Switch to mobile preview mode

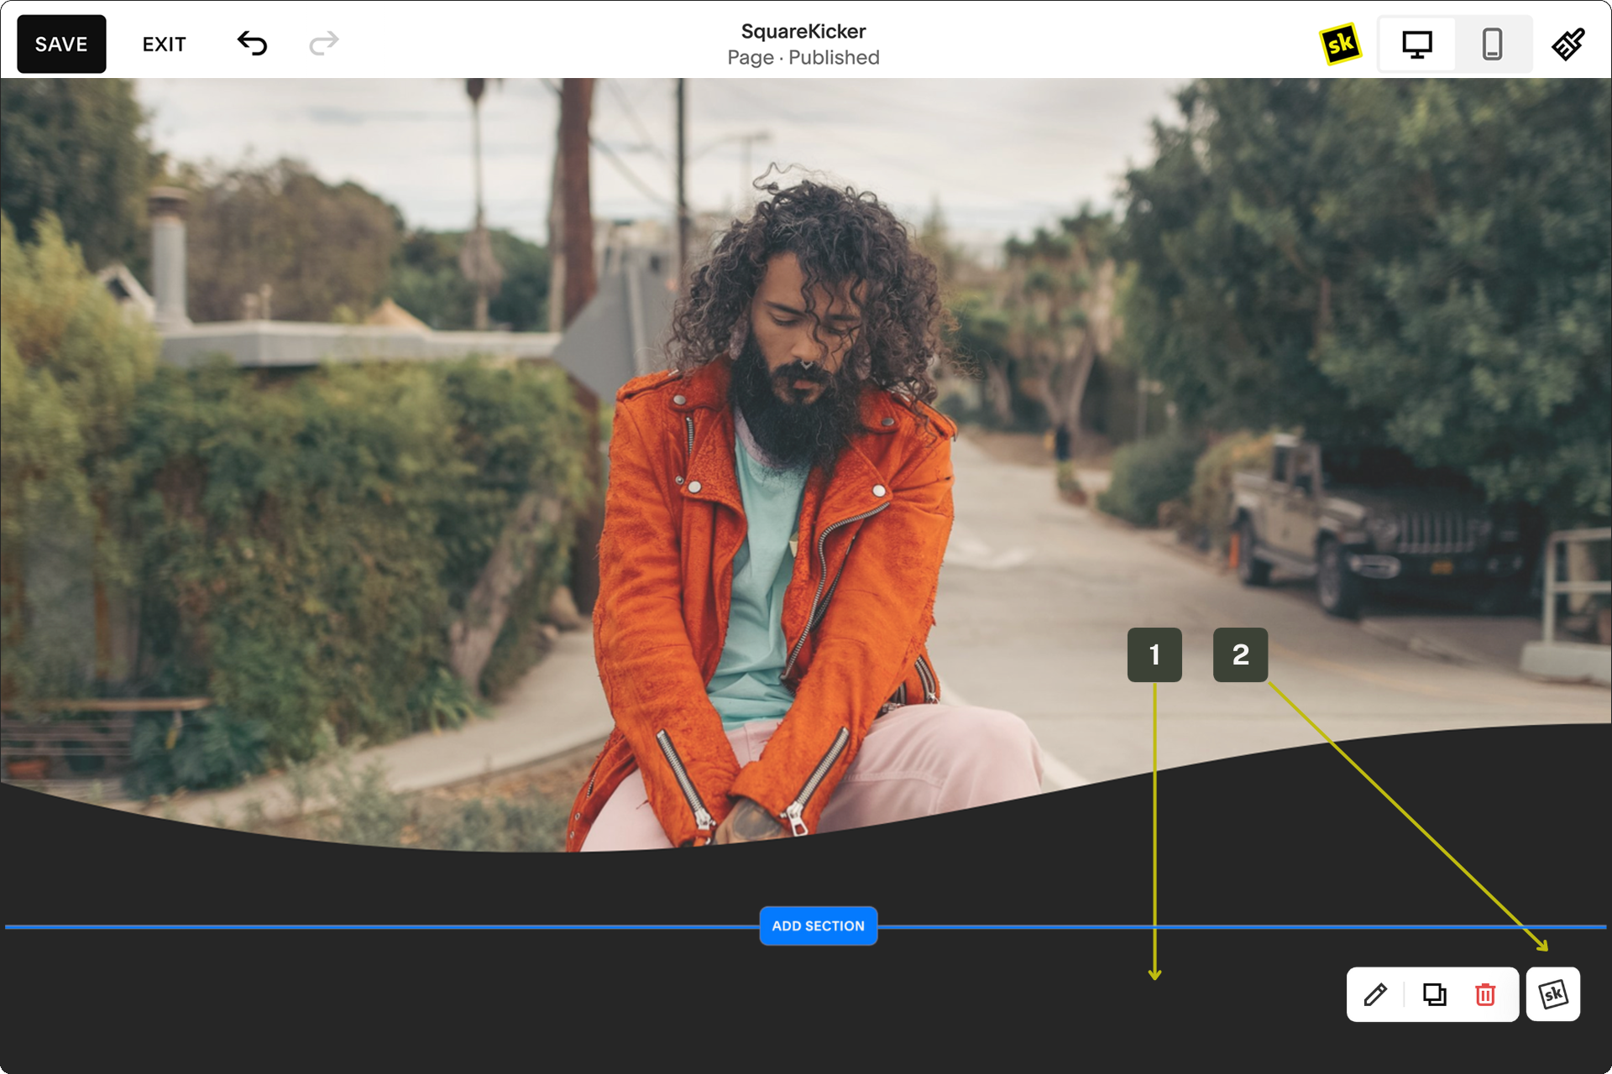pyautogui.click(x=1491, y=43)
